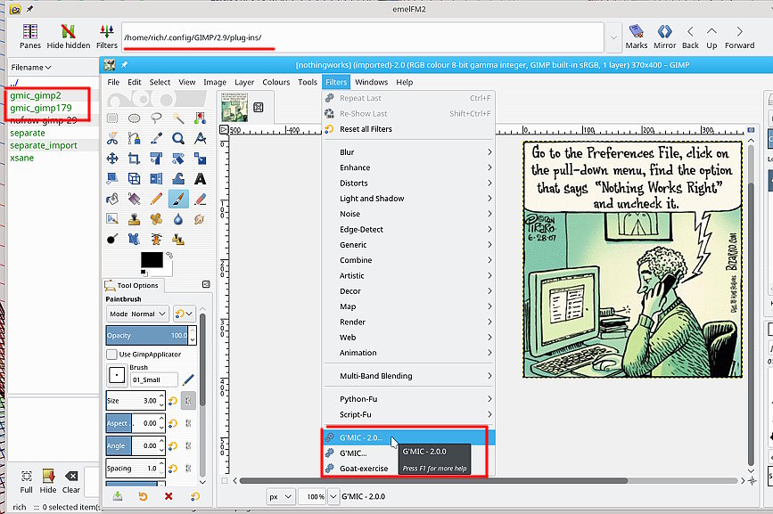Click the Filename column header dropdown
The height and width of the screenshot is (514, 773).
coord(31,68)
